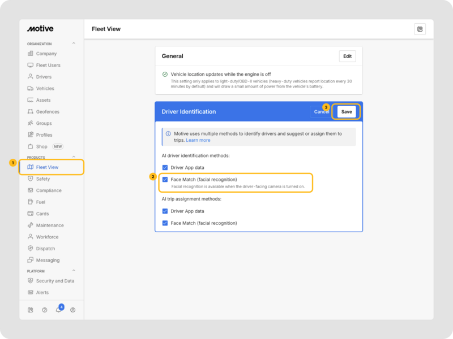The width and height of the screenshot is (453, 339).
Task: Uncheck Face Match under driver identification methods
Action: pos(165,180)
